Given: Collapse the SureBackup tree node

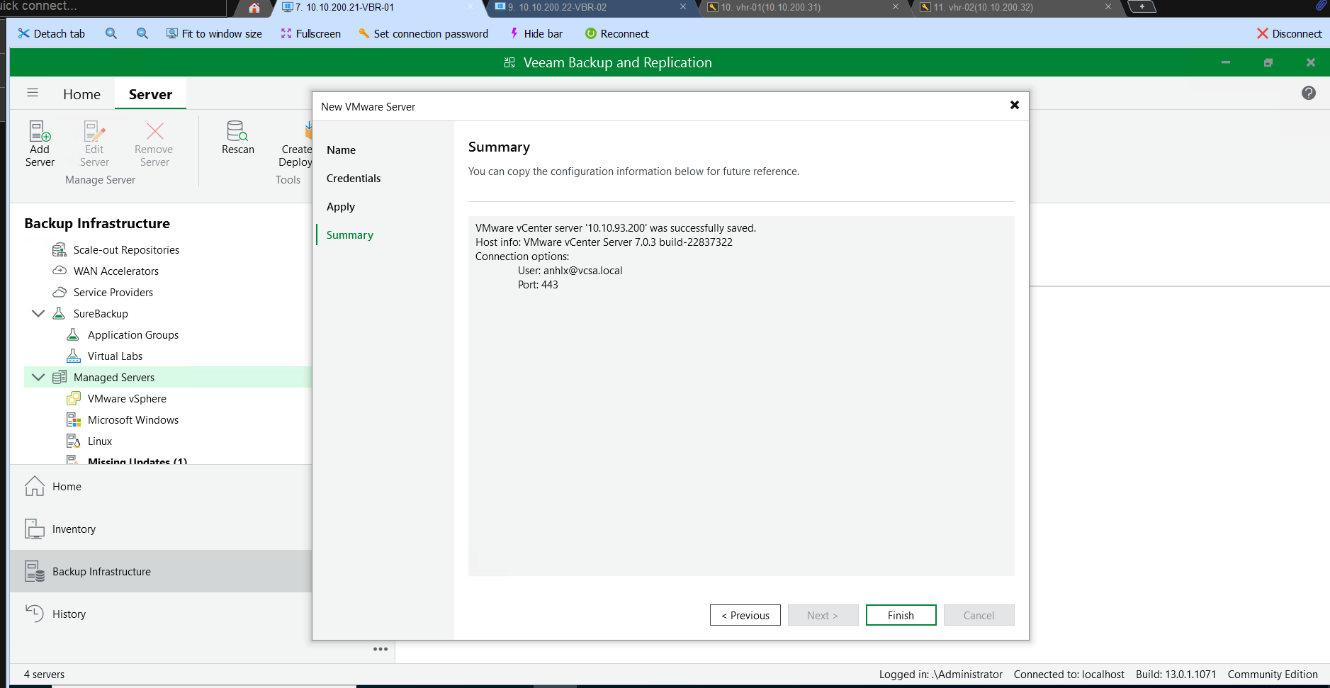Looking at the screenshot, I should (x=38, y=313).
